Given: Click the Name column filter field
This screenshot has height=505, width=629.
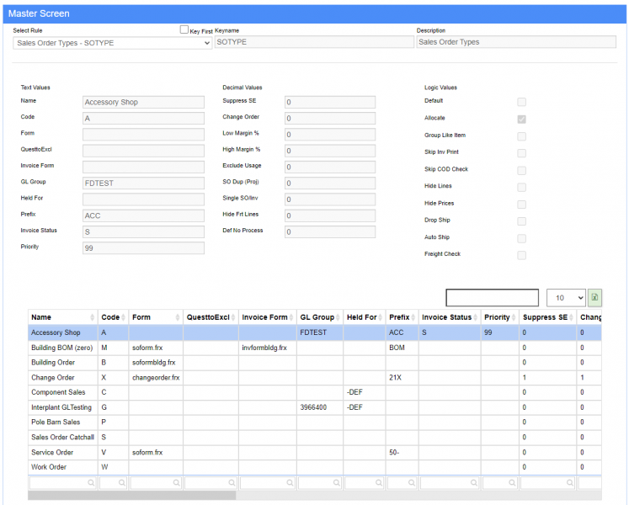Looking at the screenshot, I should pyautogui.click(x=62, y=483).
